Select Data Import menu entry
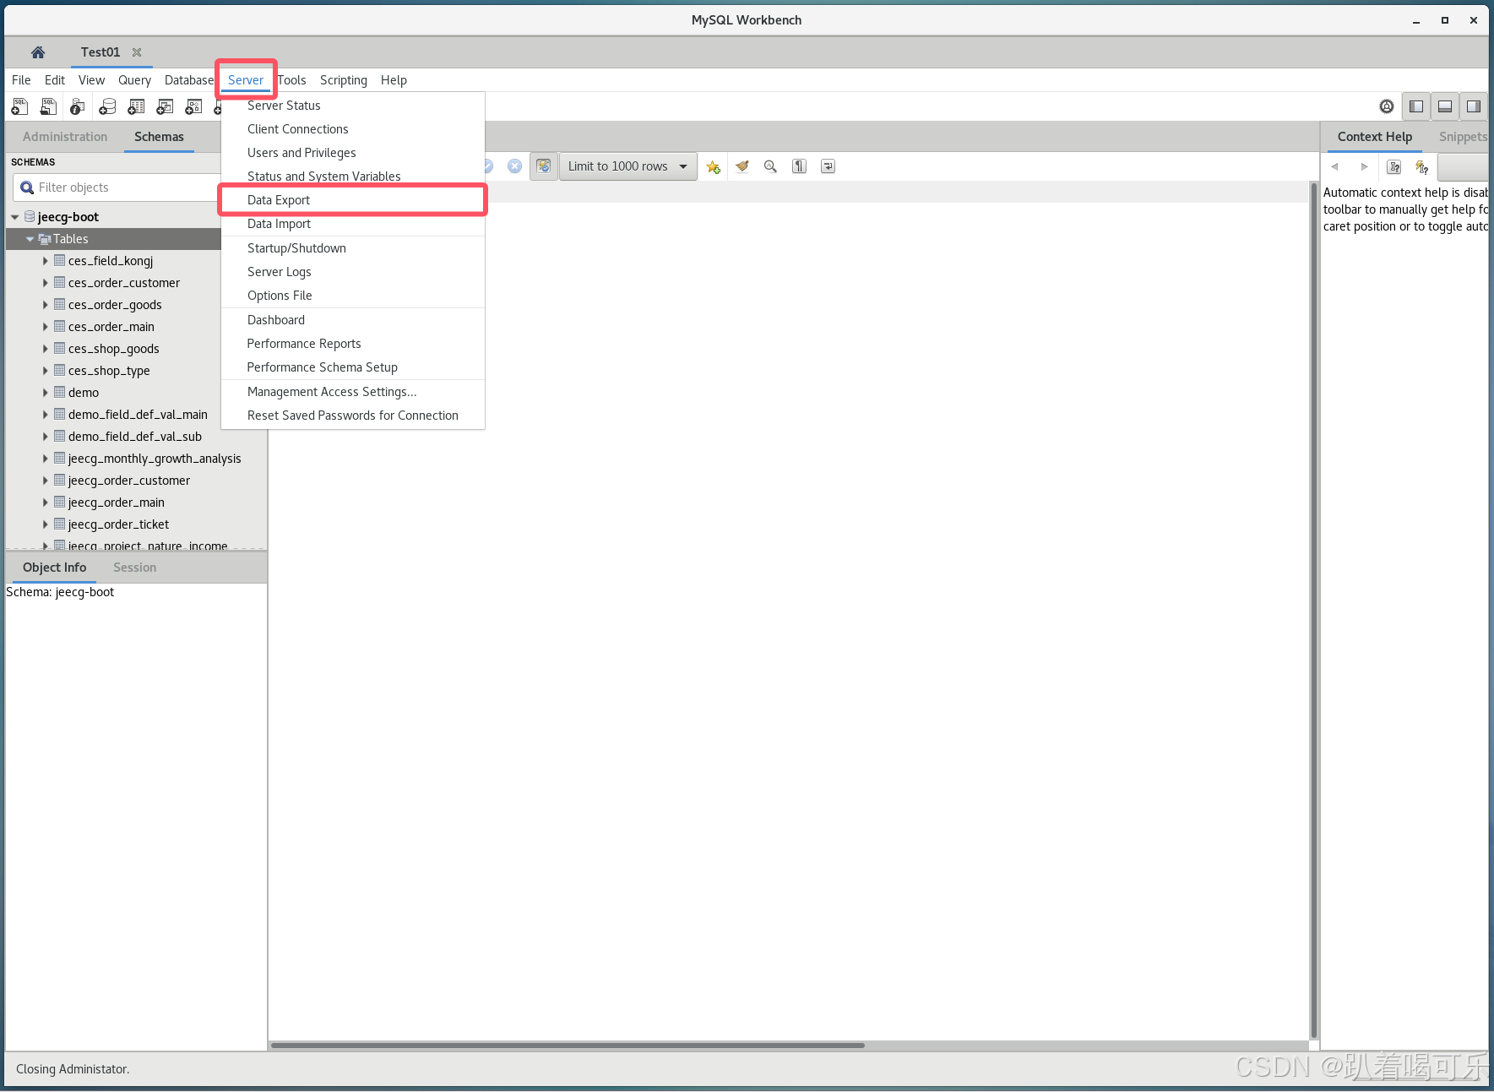 [353, 224]
